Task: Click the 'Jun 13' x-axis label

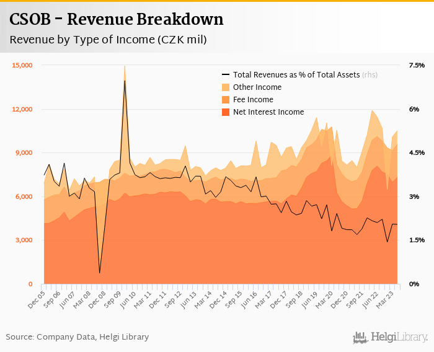Action: coord(188,300)
